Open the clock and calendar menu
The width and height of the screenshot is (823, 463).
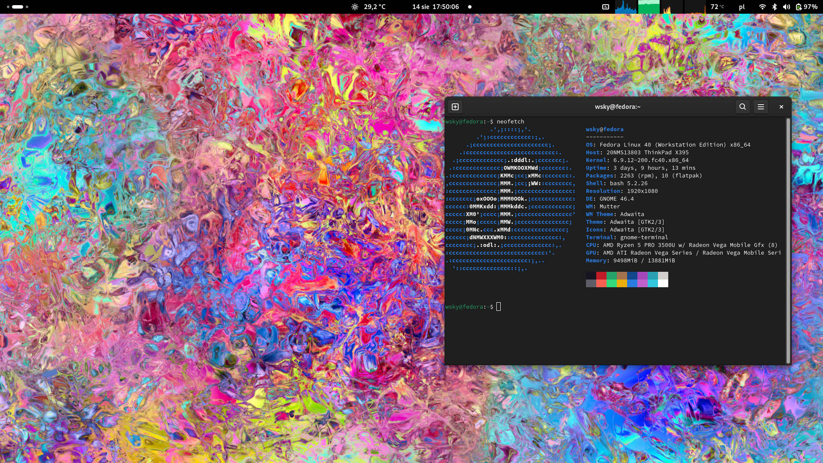click(x=436, y=7)
